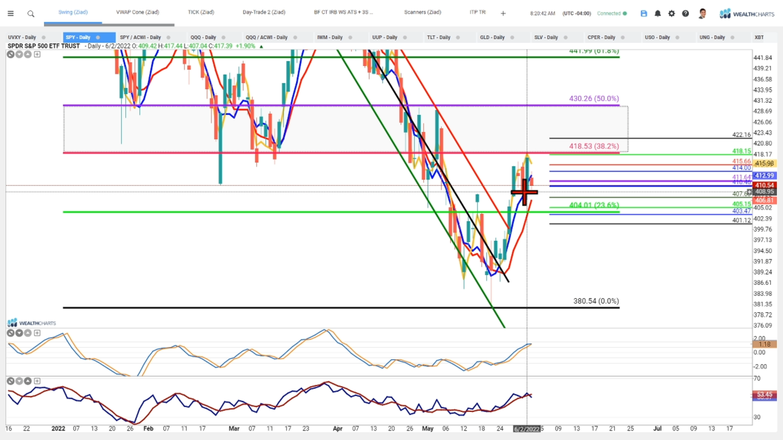Select TLT - Daily chart tab
783x440 pixels.
[438, 37]
